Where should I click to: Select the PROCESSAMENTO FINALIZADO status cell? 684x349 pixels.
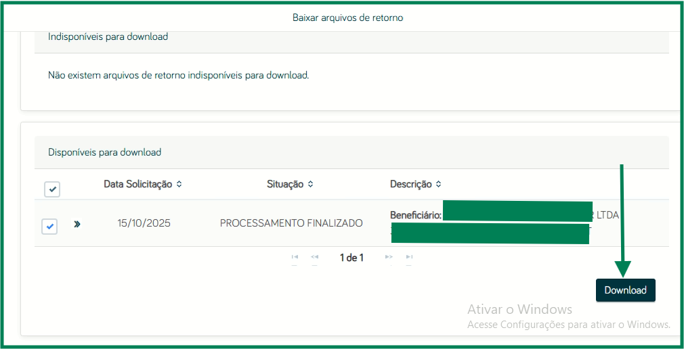[291, 223]
